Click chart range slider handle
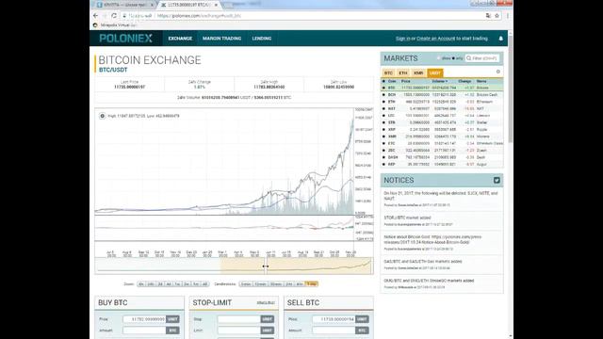 click(x=266, y=266)
